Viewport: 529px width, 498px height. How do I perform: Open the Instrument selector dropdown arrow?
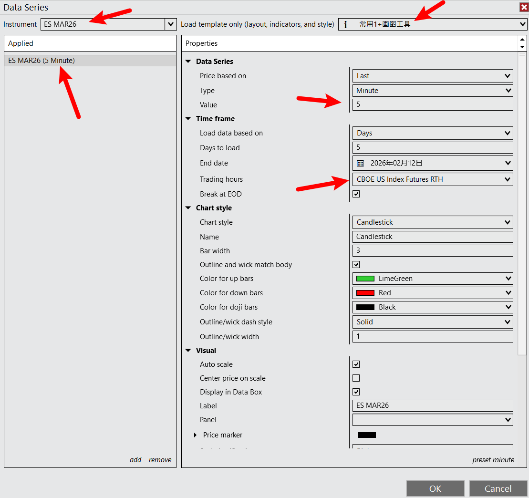tap(171, 24)
